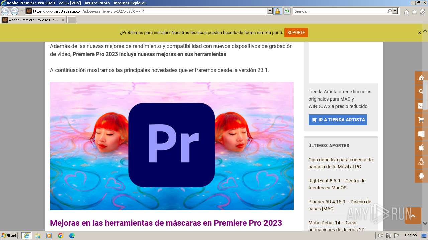Click the orange scroll-to-top arrow button
This screenshot has height=240, width=428.
(x=413, y=216)
